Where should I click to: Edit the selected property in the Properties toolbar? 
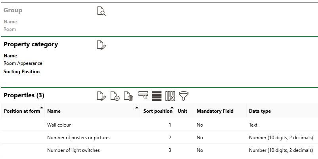click(102, 96)
